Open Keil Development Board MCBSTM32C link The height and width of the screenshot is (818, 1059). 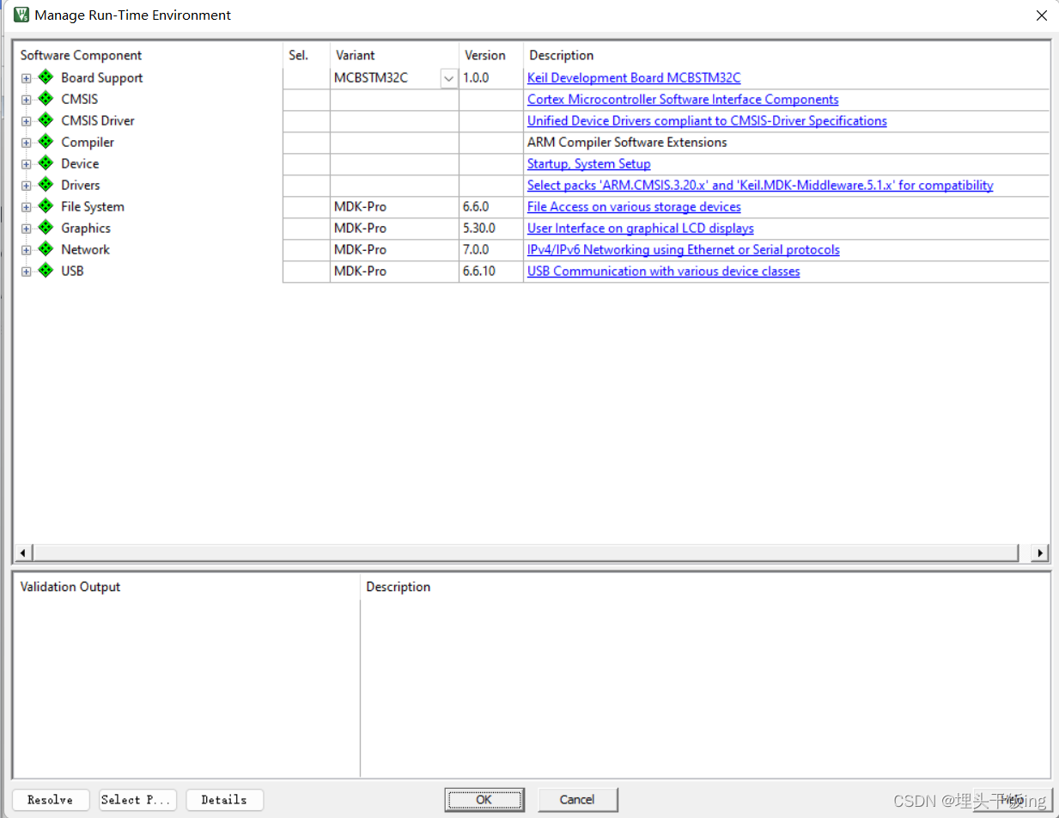pos(634,77)
